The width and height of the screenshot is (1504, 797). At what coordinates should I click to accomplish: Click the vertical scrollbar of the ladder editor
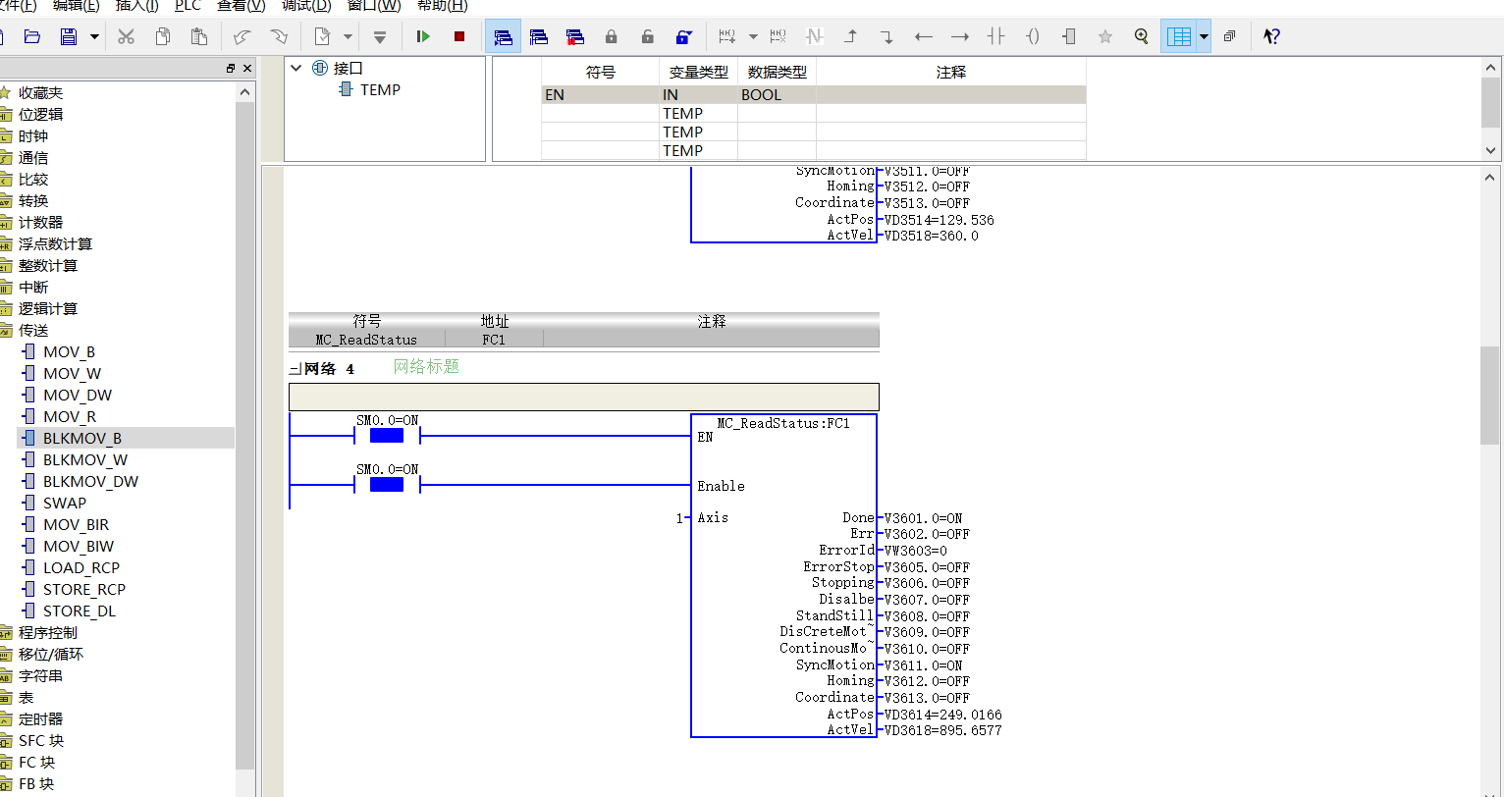tap(1490, 481)
